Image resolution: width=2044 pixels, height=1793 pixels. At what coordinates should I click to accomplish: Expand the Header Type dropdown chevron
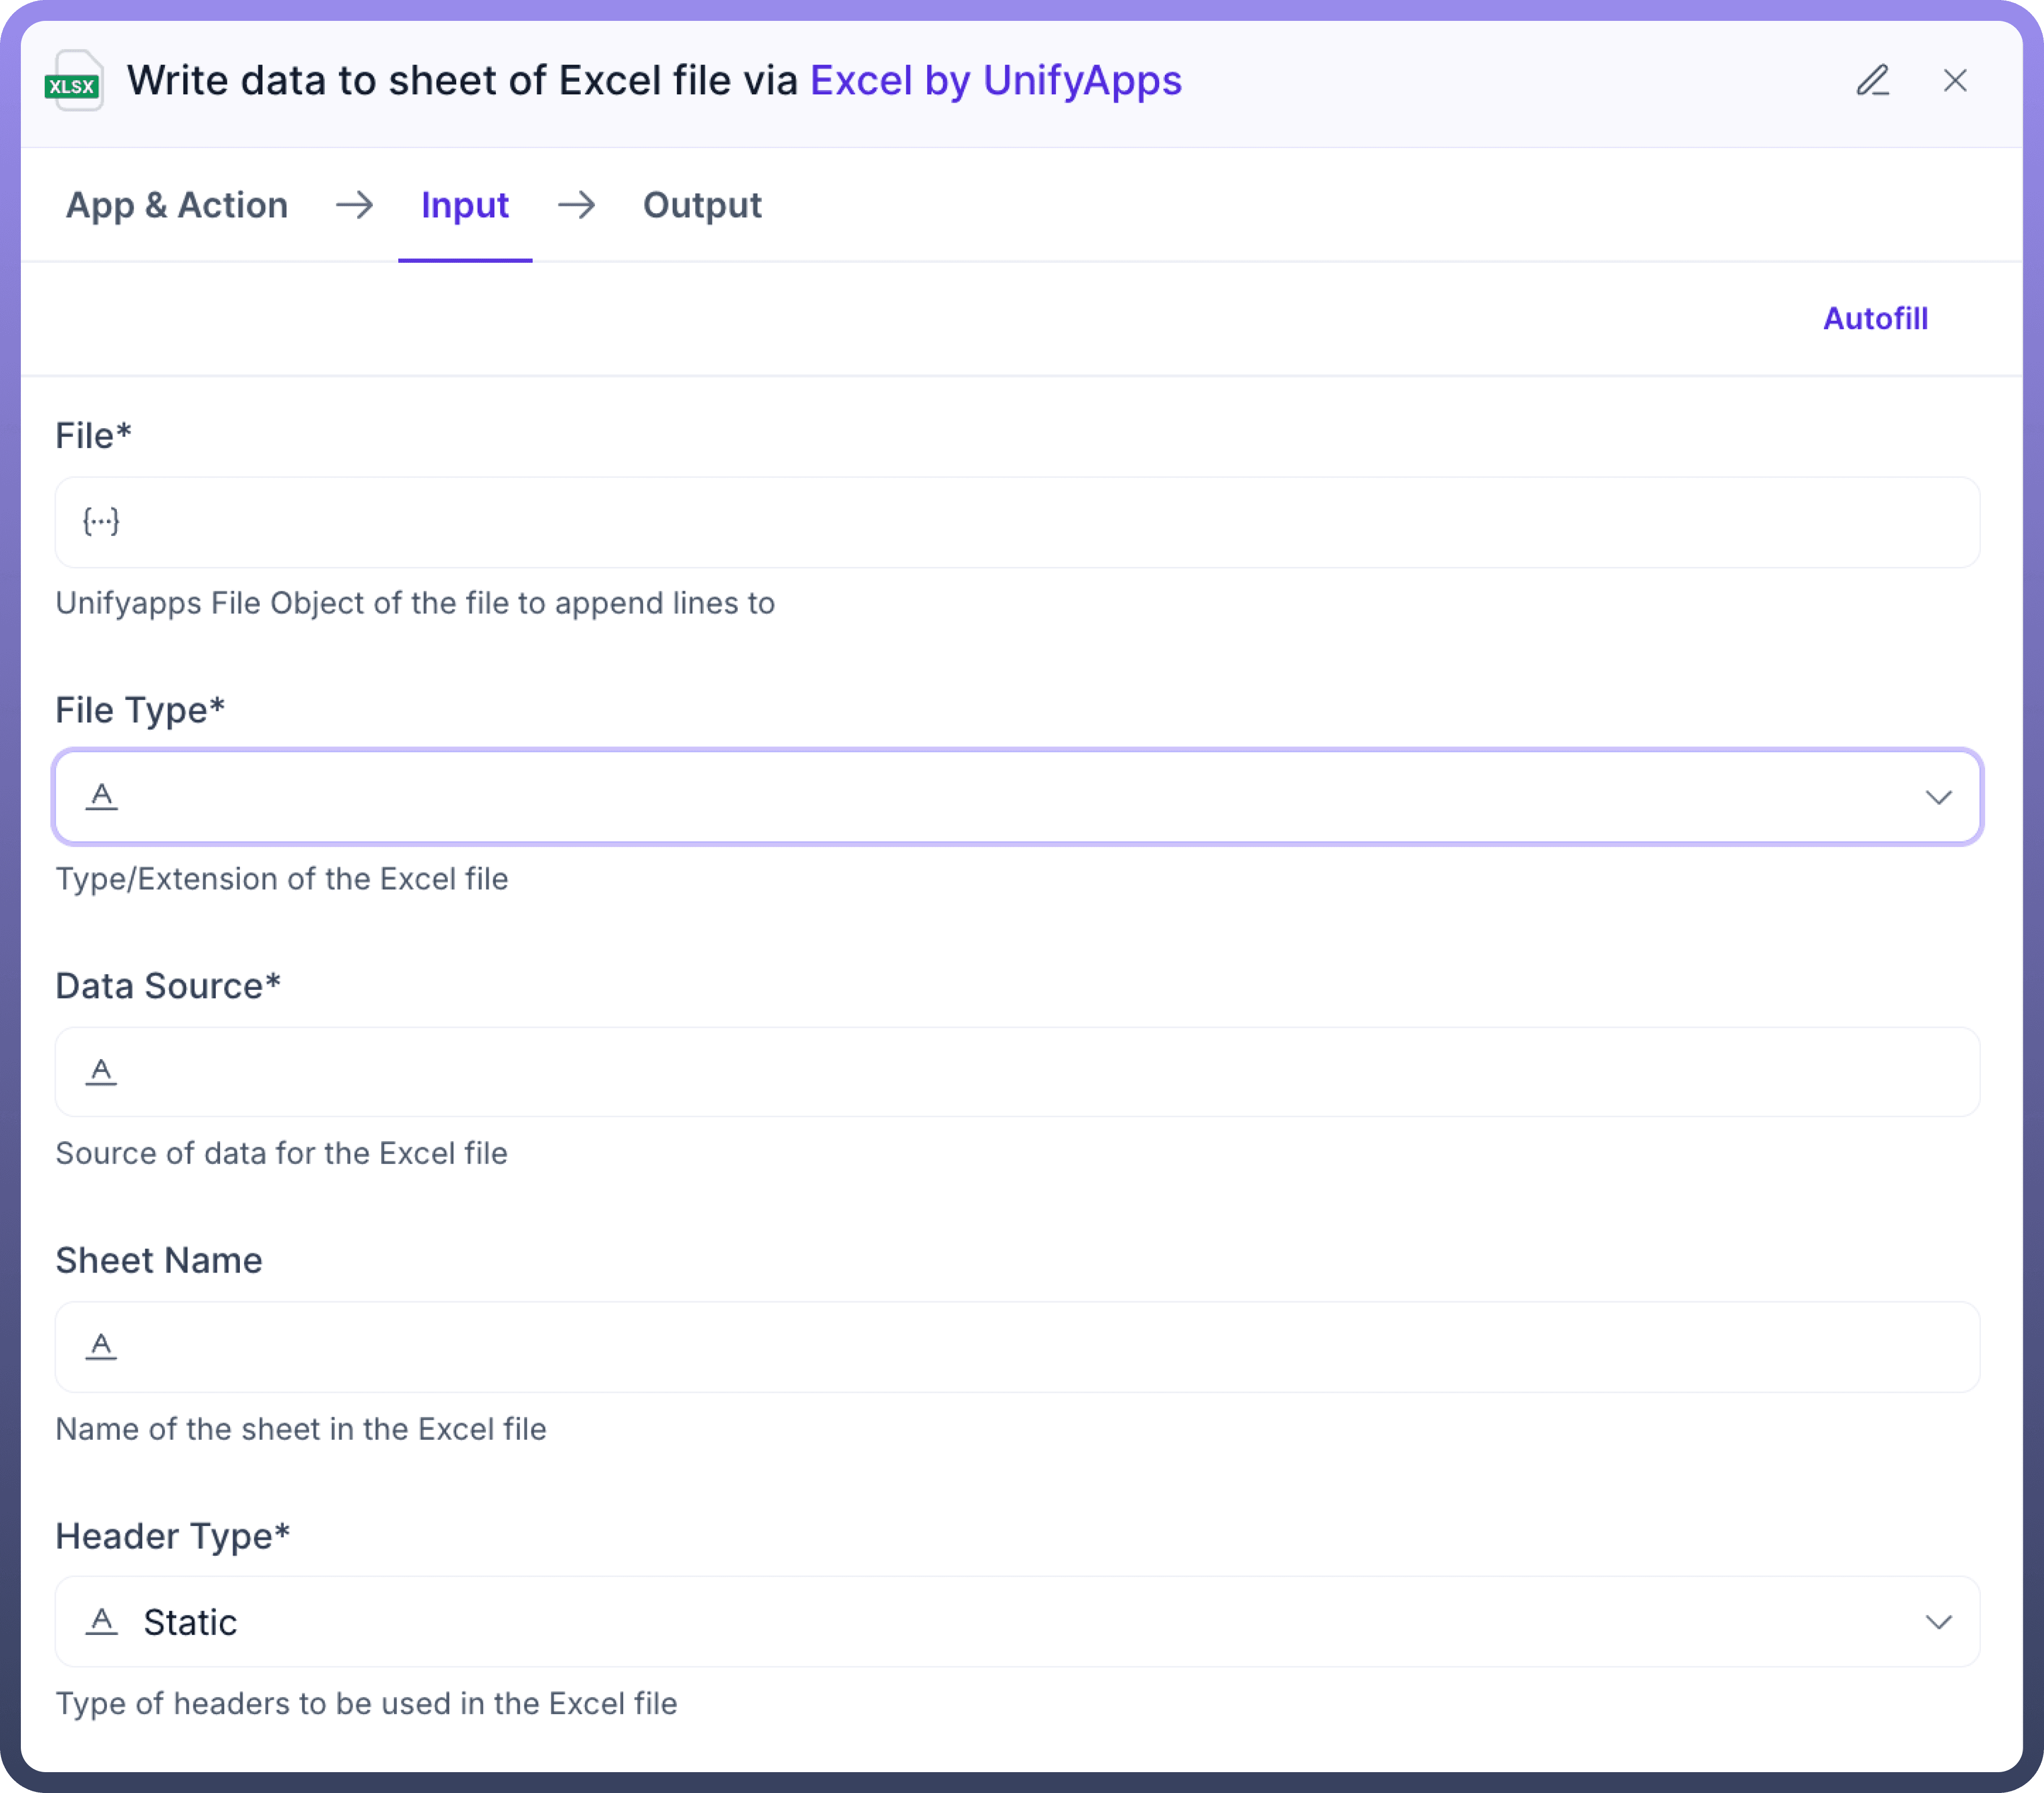[x=1938, y=1622]
